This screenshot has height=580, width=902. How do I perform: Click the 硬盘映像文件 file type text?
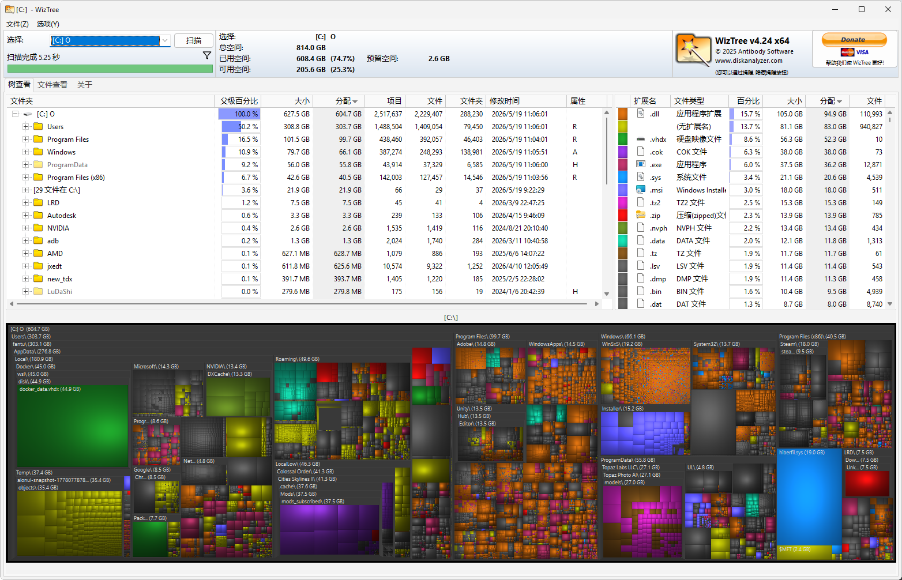point(699,139)
